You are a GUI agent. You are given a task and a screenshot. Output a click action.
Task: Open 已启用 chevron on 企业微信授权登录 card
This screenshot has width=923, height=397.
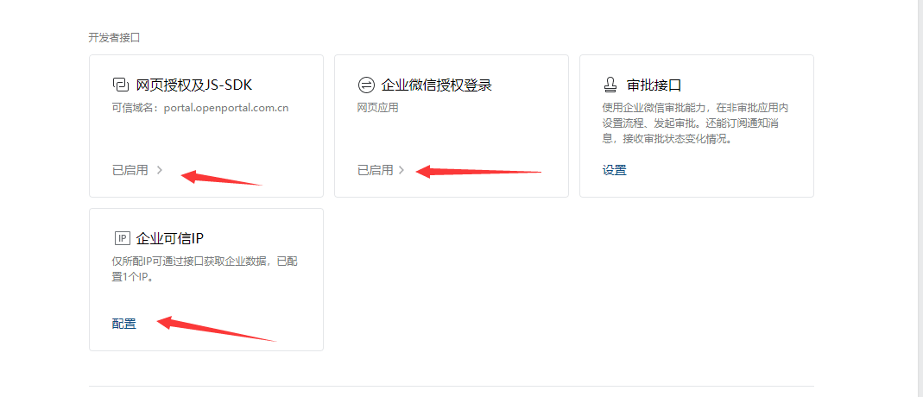401,171
